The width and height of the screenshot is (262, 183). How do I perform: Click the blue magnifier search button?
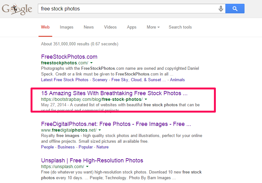(x=235, y=9)
